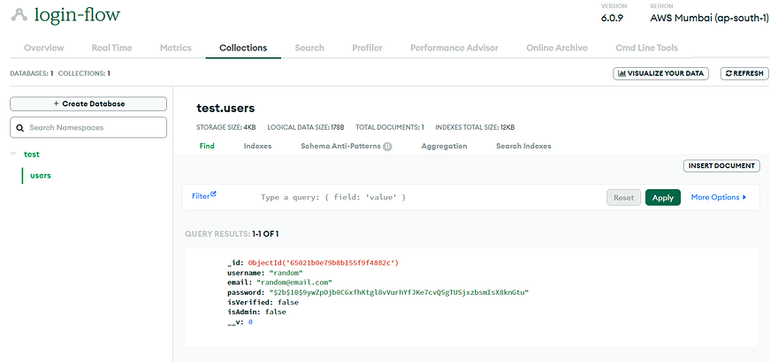
Task: Click Visualize Your Data button
Action: pyautogui.click(x=661, y=73)
